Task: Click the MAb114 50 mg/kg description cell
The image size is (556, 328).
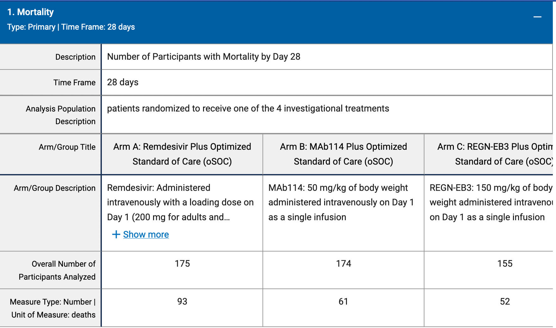Action: pos(341,202)
